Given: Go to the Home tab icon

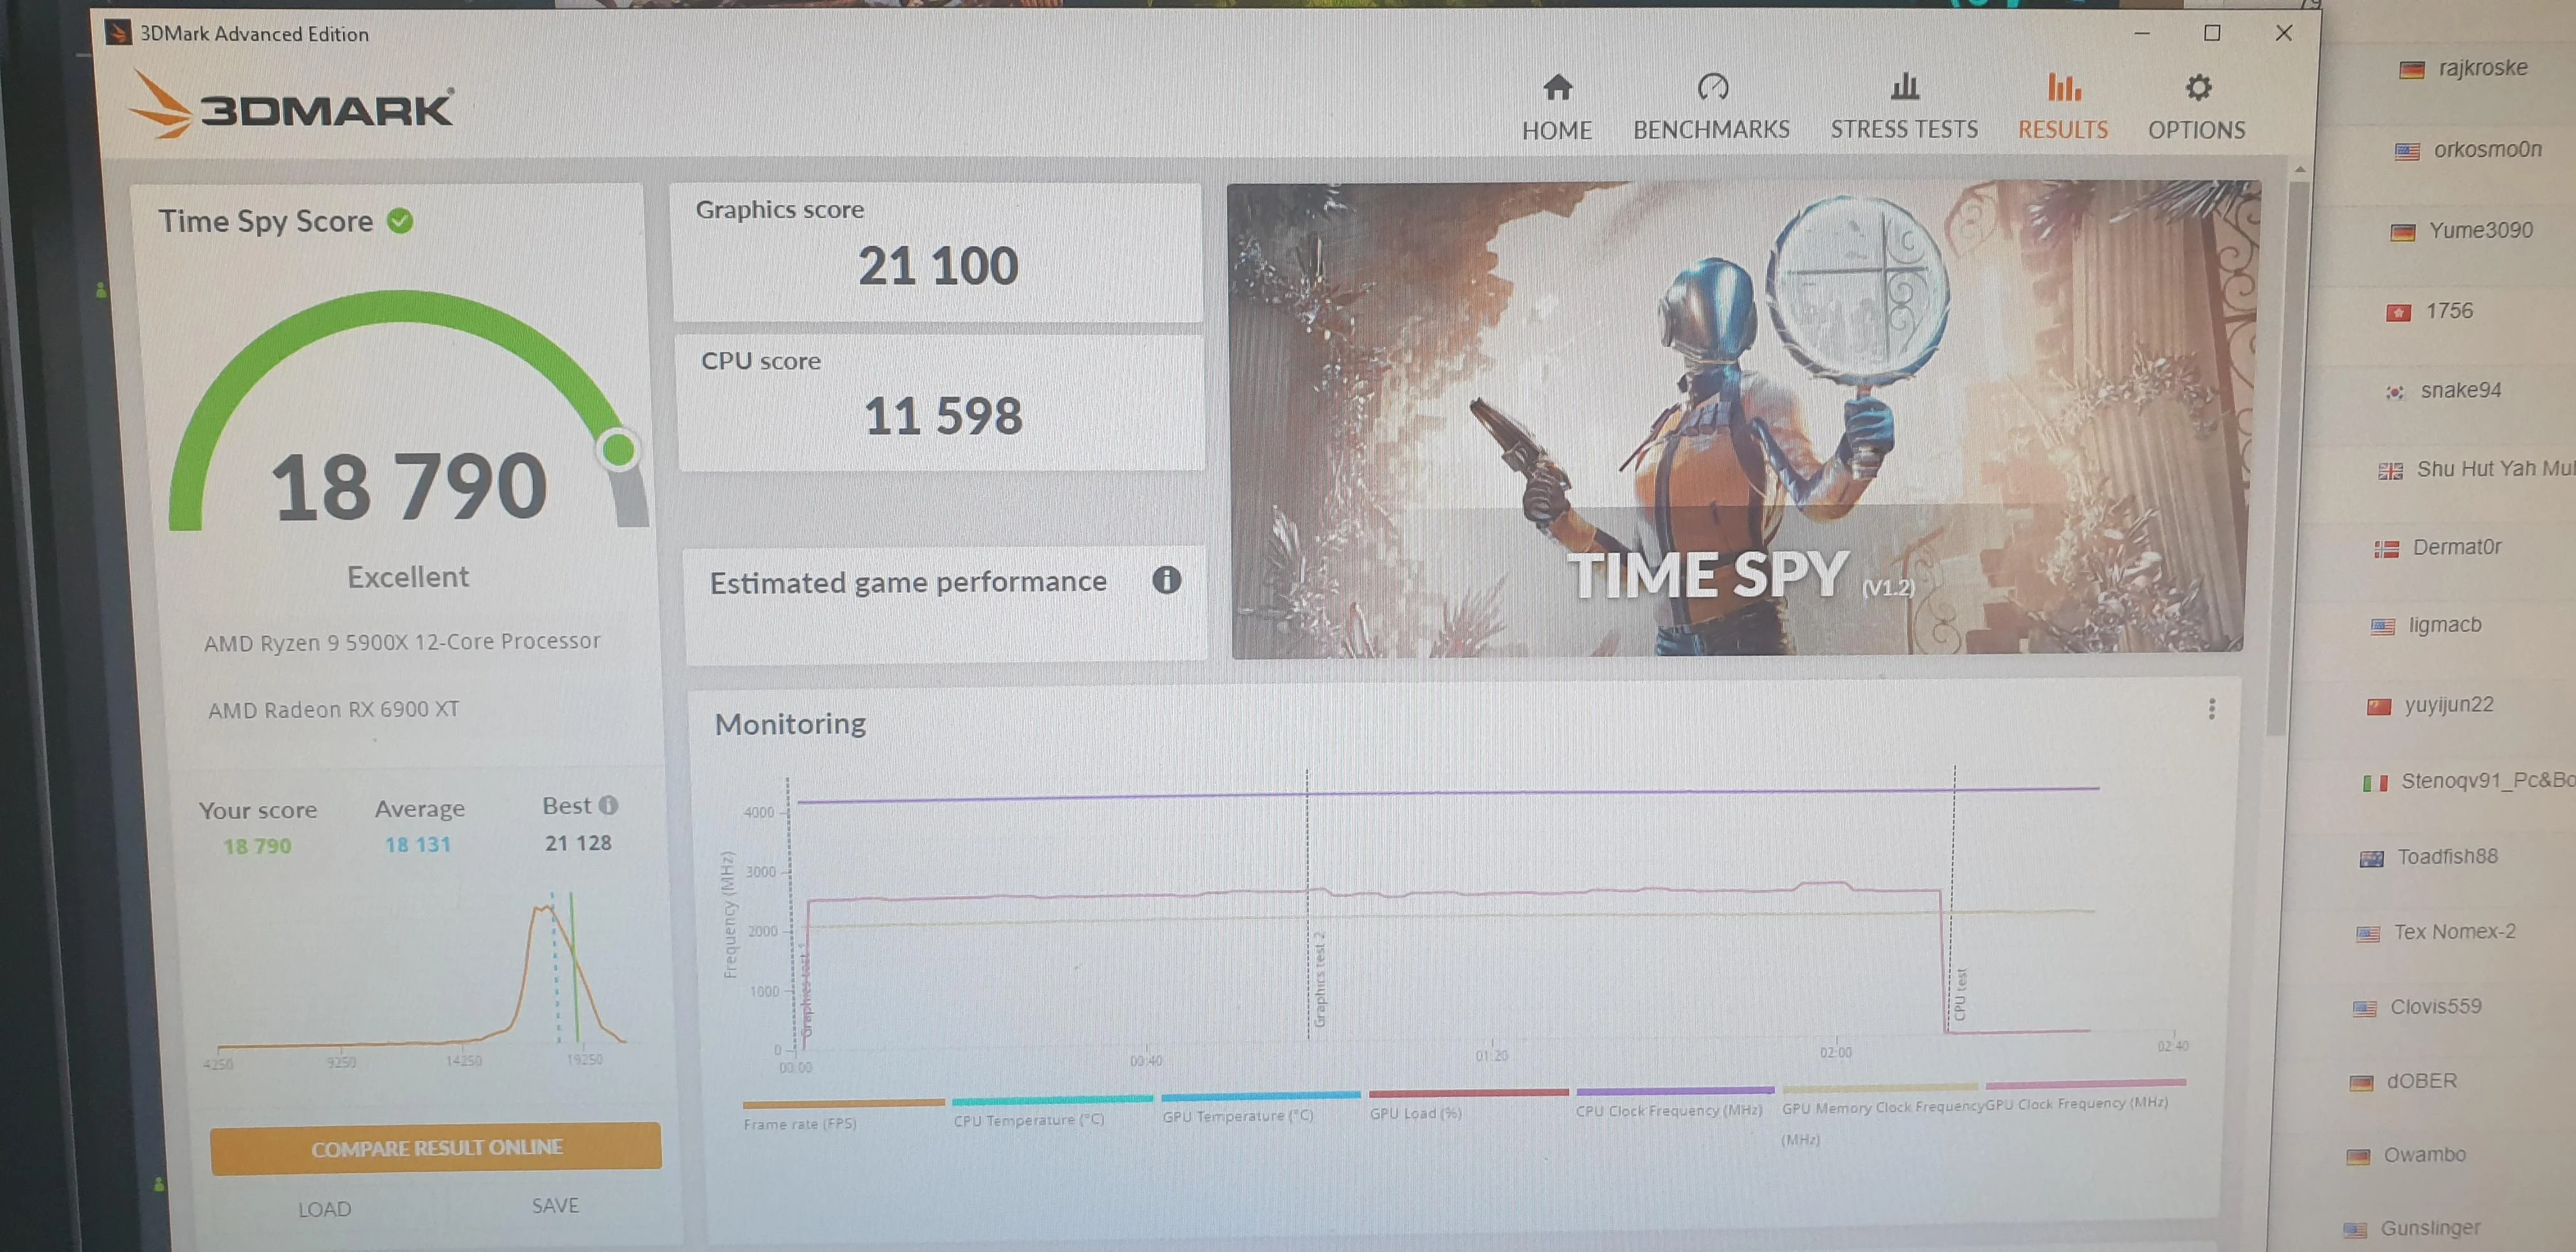Looking at the screenshot, I should (1557, 88).
